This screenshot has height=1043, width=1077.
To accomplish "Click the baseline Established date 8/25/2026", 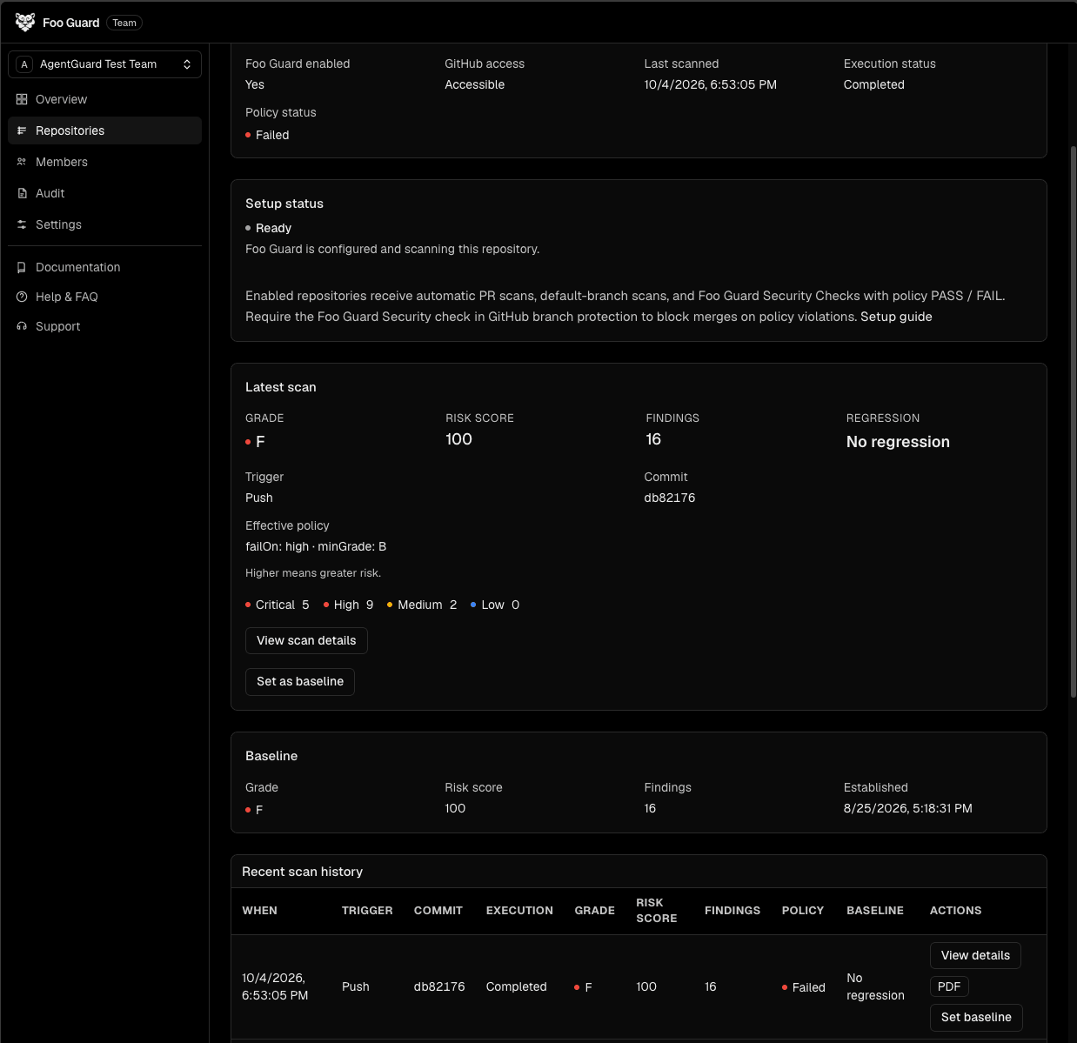I will point(907,808).
